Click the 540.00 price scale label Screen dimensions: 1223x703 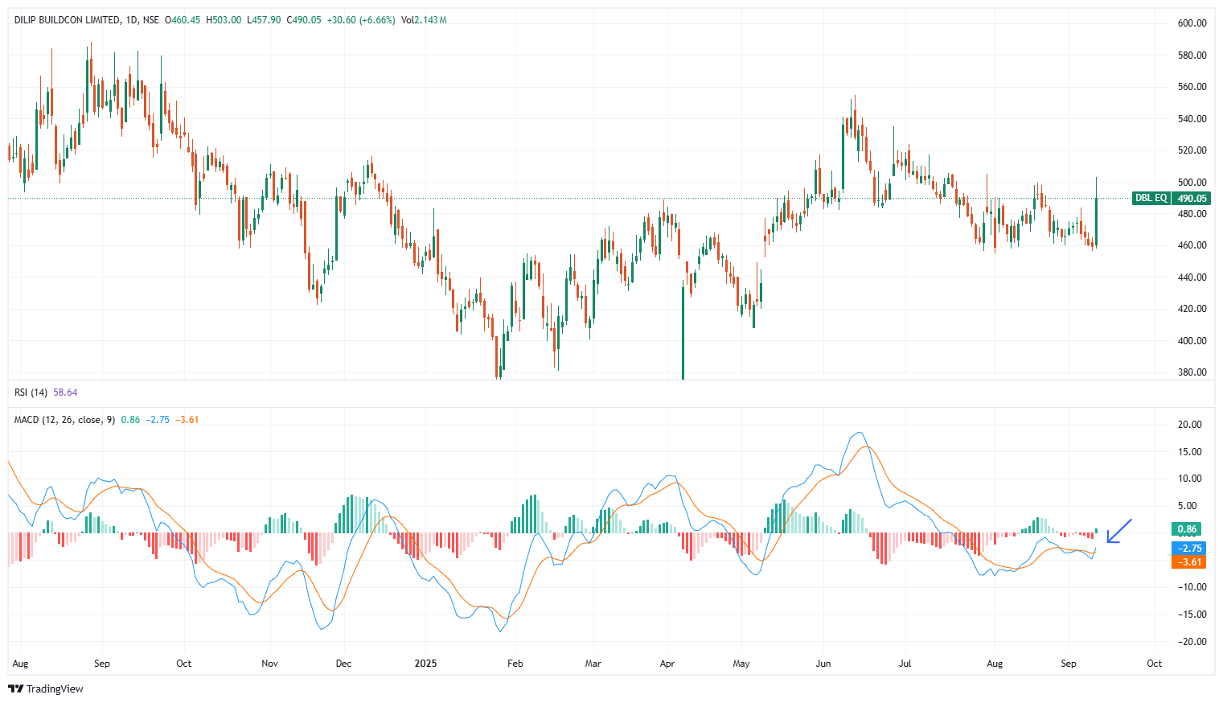[1192, 119]
